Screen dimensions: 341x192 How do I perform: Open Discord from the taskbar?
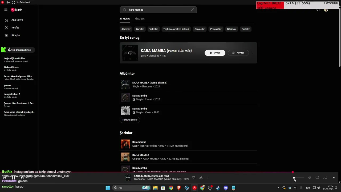point(226,188)
